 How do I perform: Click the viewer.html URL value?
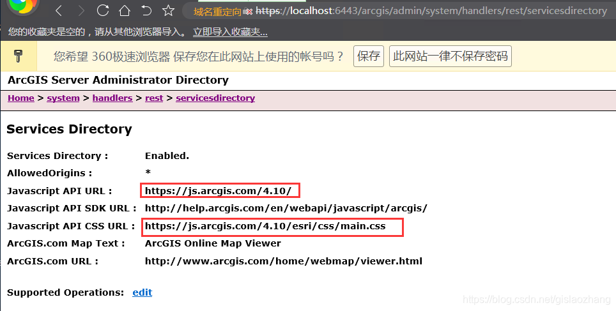284,261
